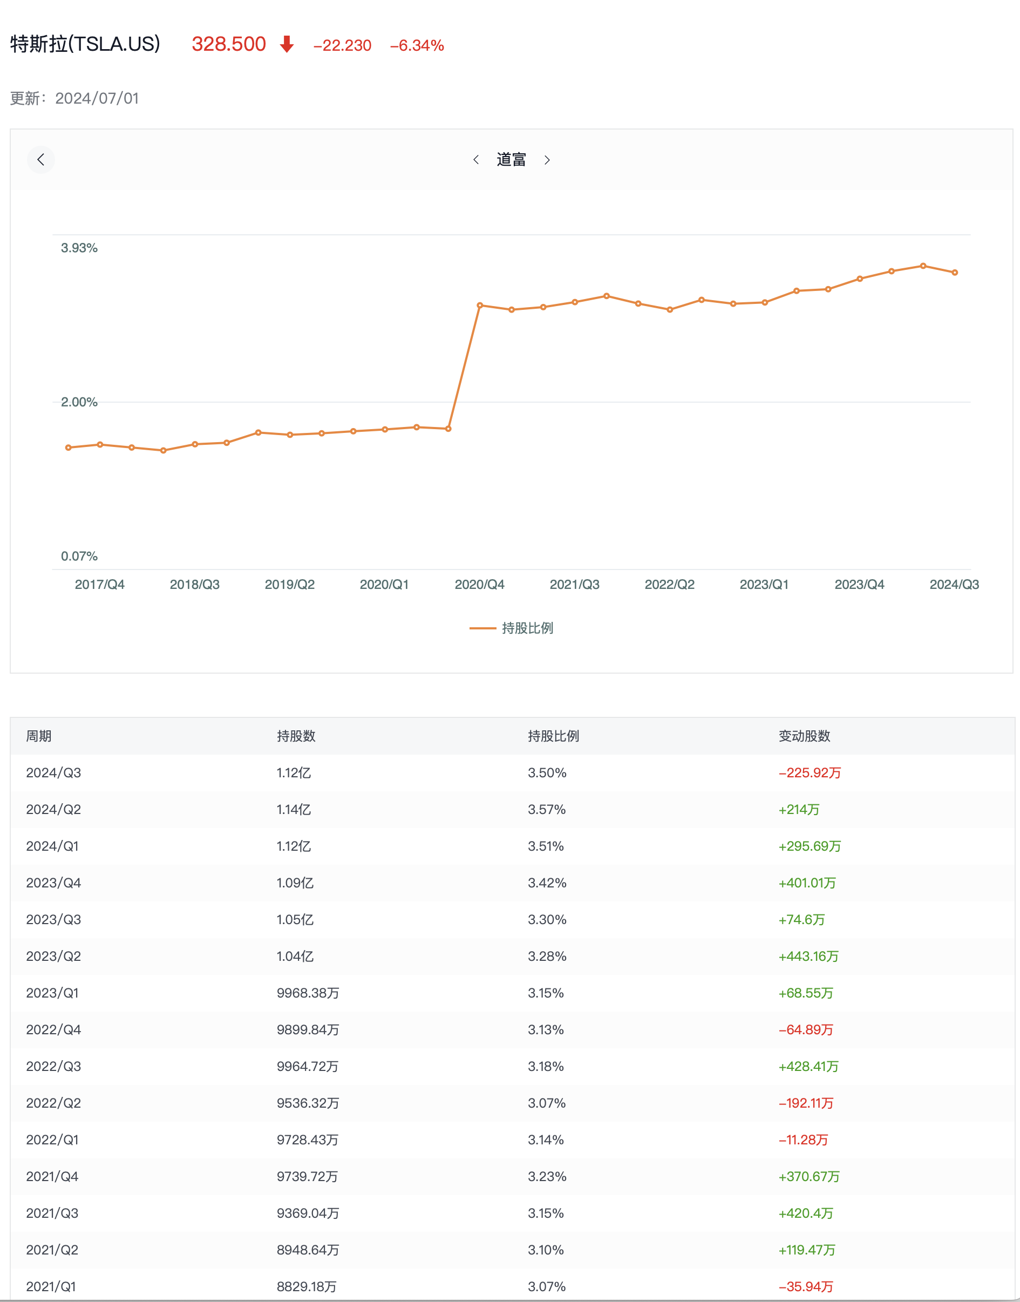
Task: Click the -64.89万 change value
Action: coord(806,1029)
